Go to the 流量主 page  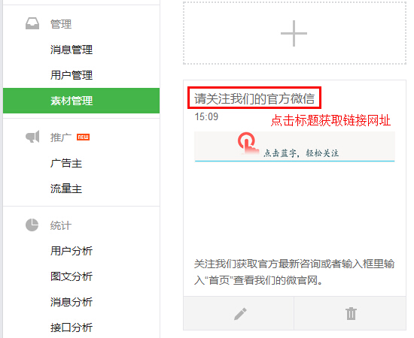click(66, 189)
